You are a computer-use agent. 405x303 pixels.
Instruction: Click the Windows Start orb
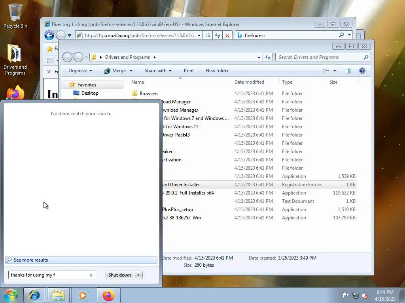10,295
